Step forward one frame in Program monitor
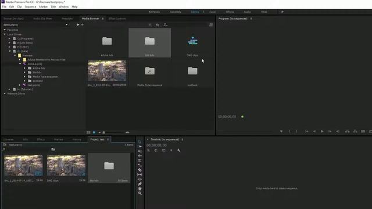The image size is (372, 209). pos(330,131)
